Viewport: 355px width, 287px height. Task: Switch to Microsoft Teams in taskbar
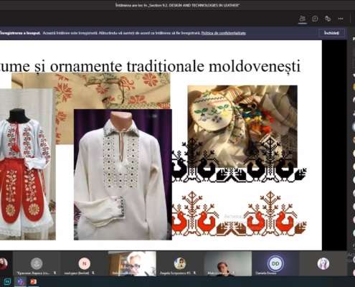tap(20, 282)
